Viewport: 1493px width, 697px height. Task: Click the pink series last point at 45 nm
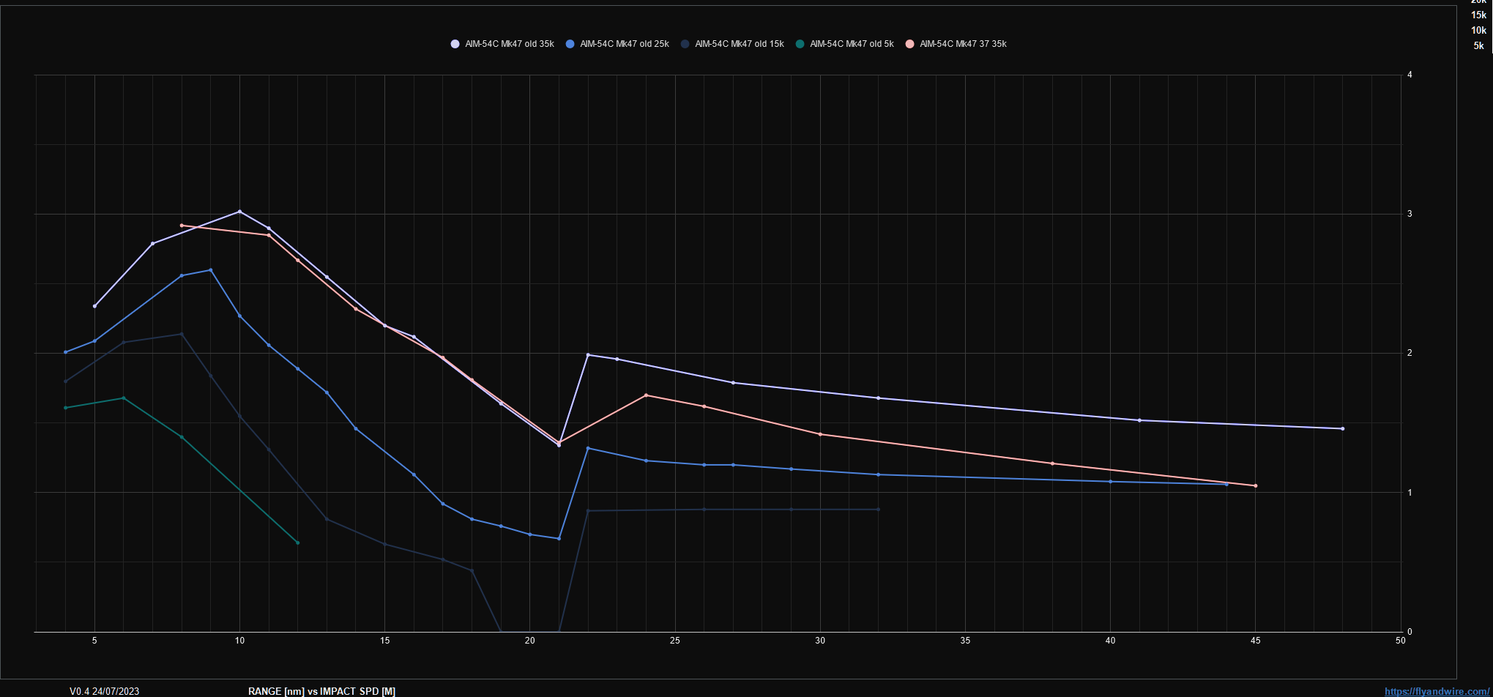1255,485
